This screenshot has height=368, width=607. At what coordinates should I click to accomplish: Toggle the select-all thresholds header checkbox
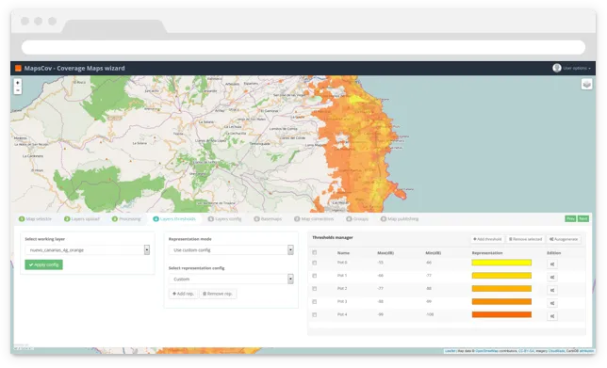point(315,252)
